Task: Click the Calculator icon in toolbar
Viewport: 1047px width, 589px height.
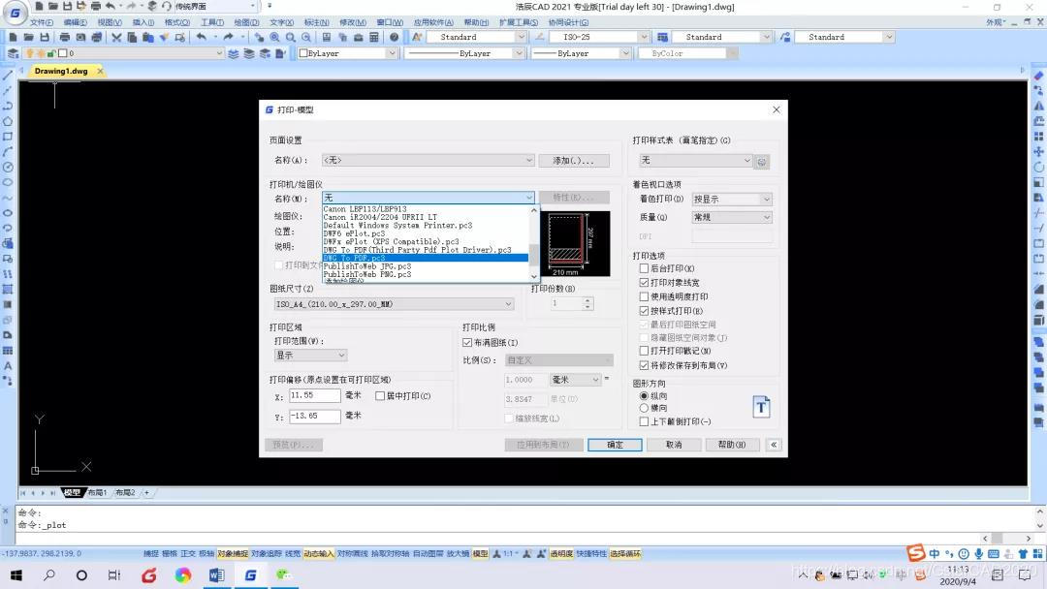Action: pos(374,38)
